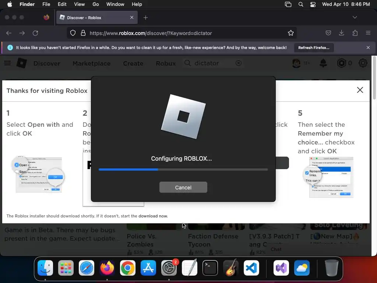Click the Roblox logo home icon

(21, 63)
